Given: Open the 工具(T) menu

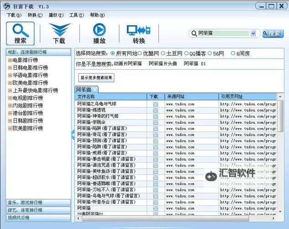Looking at the screenshot, I should [x=77, y=15].
